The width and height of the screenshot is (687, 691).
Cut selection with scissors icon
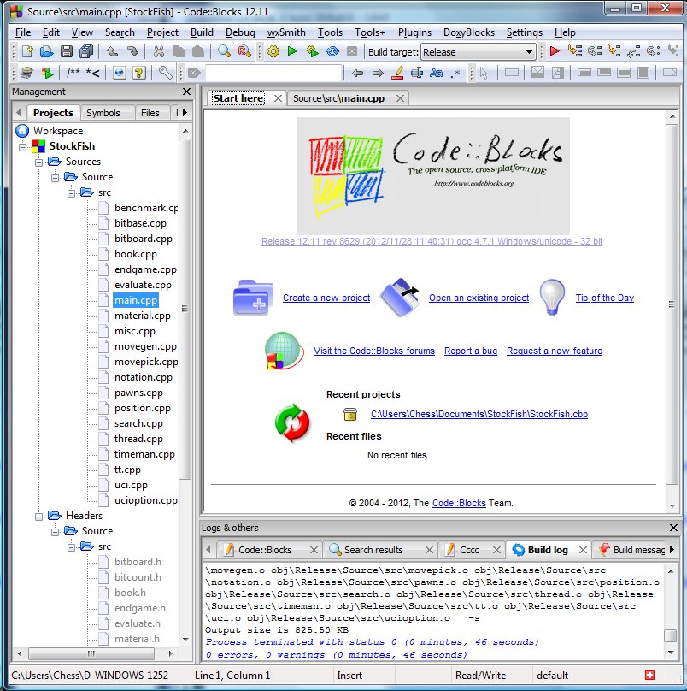(159, 51)
